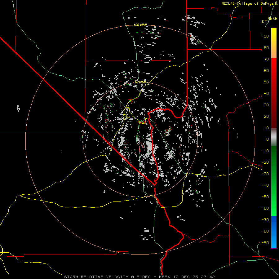Click the -80 value on velocity scale

pos(265,231)
